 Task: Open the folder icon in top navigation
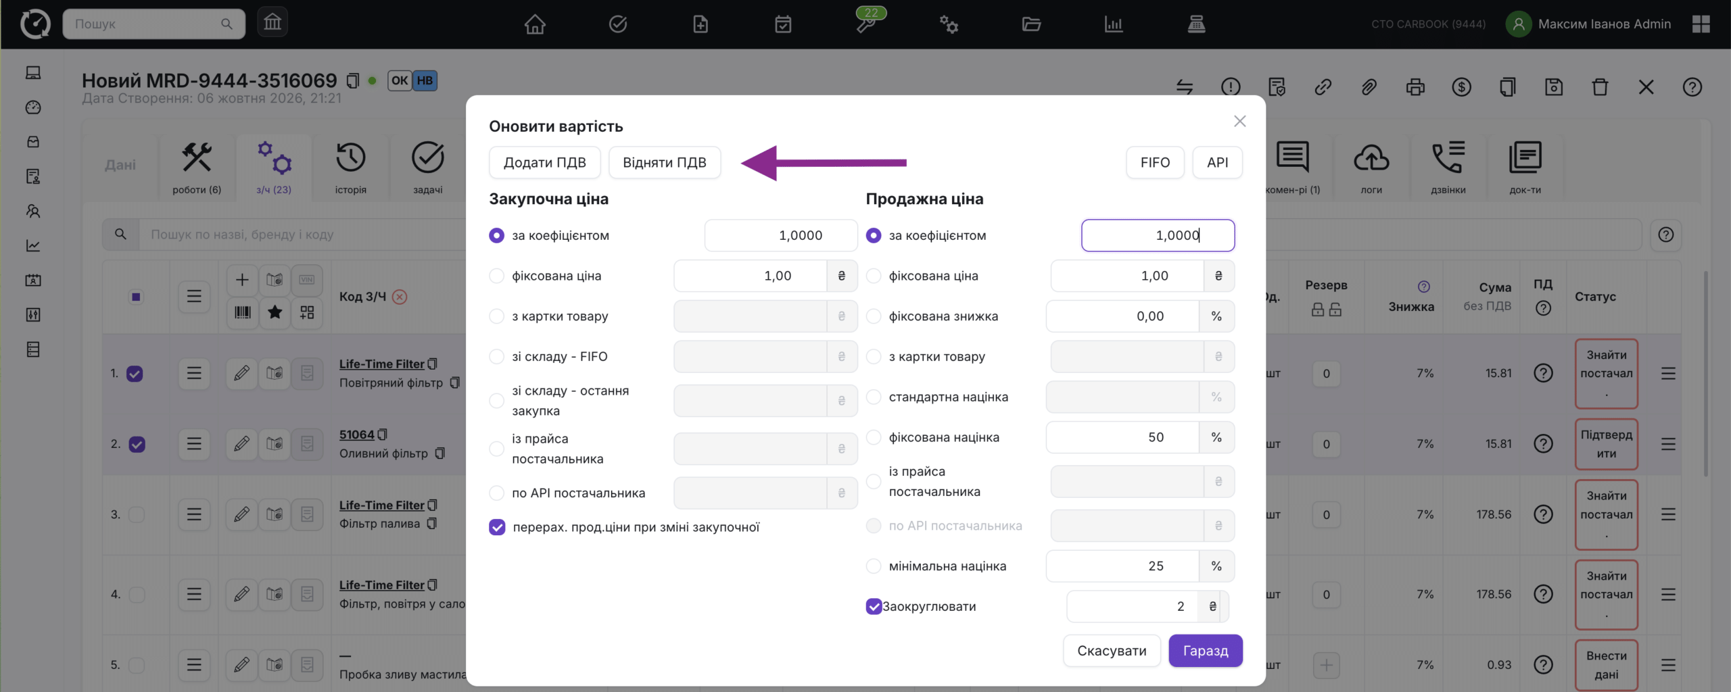click(x=1031, y=24)
